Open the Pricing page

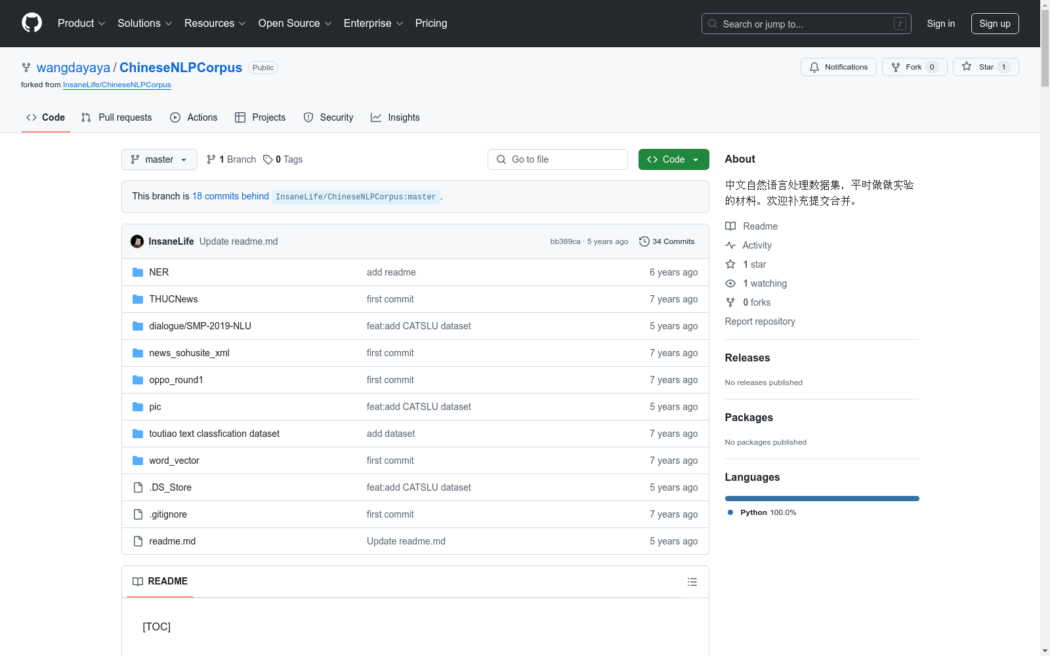(431, 23)
